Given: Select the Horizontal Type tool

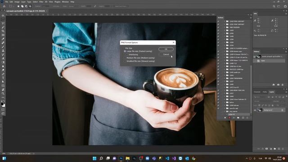Looking at the screenshot, I should pos(3,78).
